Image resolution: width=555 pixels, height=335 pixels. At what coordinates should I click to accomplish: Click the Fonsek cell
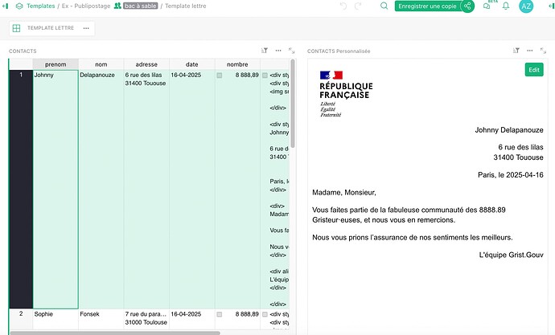[x=101, y=319]
